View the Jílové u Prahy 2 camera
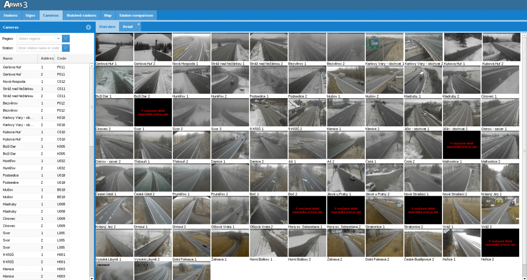Viewport: 527px width, 280px height. 385,178
